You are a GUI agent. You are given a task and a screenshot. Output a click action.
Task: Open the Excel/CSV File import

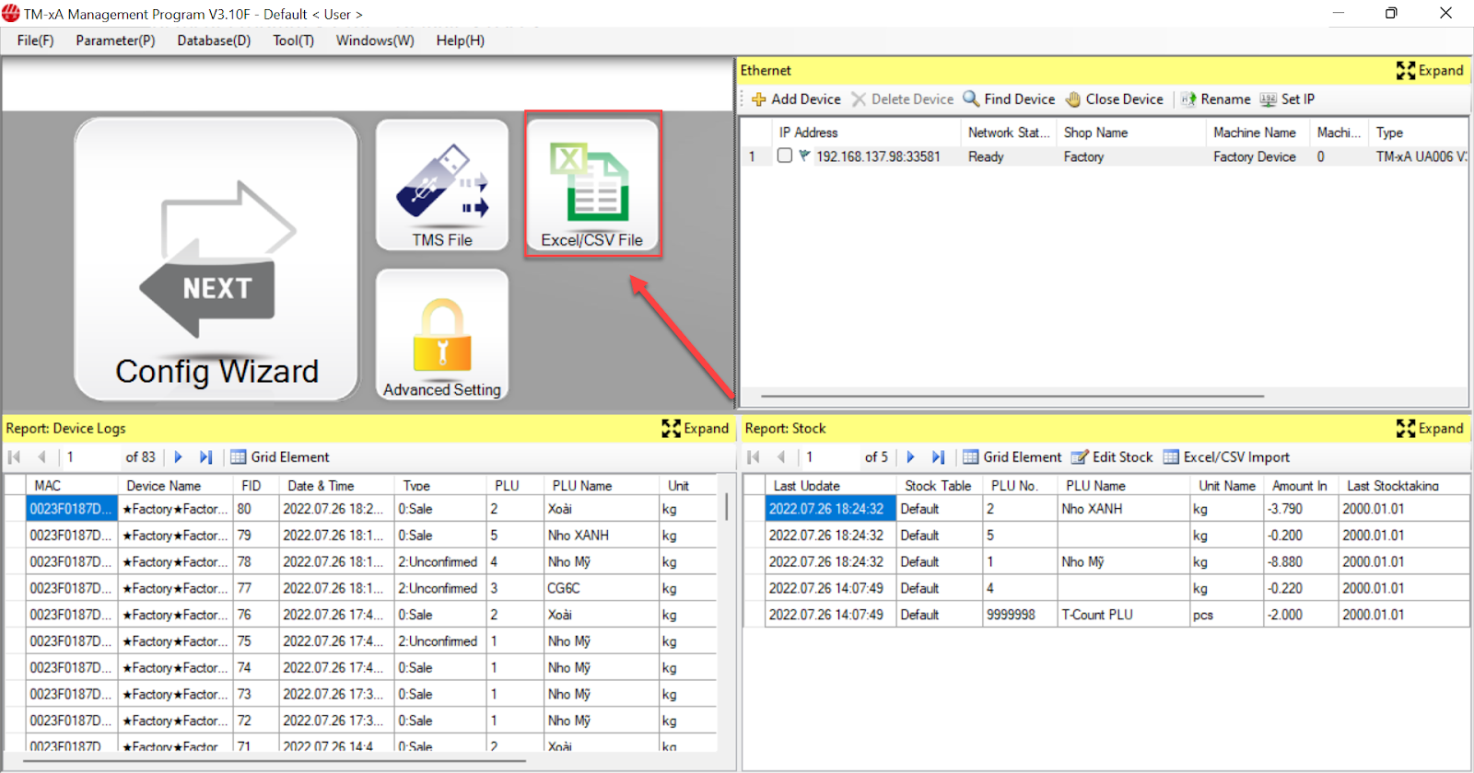pos(592,185)
